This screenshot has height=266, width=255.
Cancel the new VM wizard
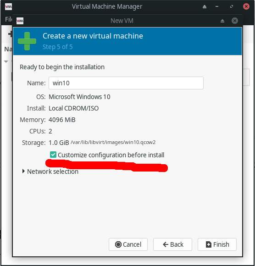click(x=128, y=244)
